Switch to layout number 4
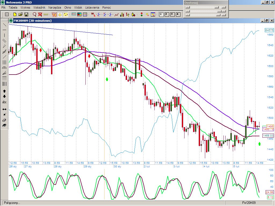 point(178,14)
